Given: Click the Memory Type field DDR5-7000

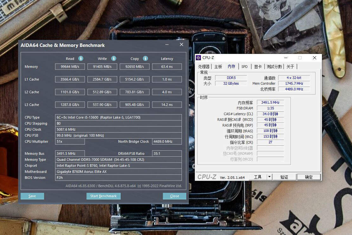Looking at the screenshot, I should (118, 160).
